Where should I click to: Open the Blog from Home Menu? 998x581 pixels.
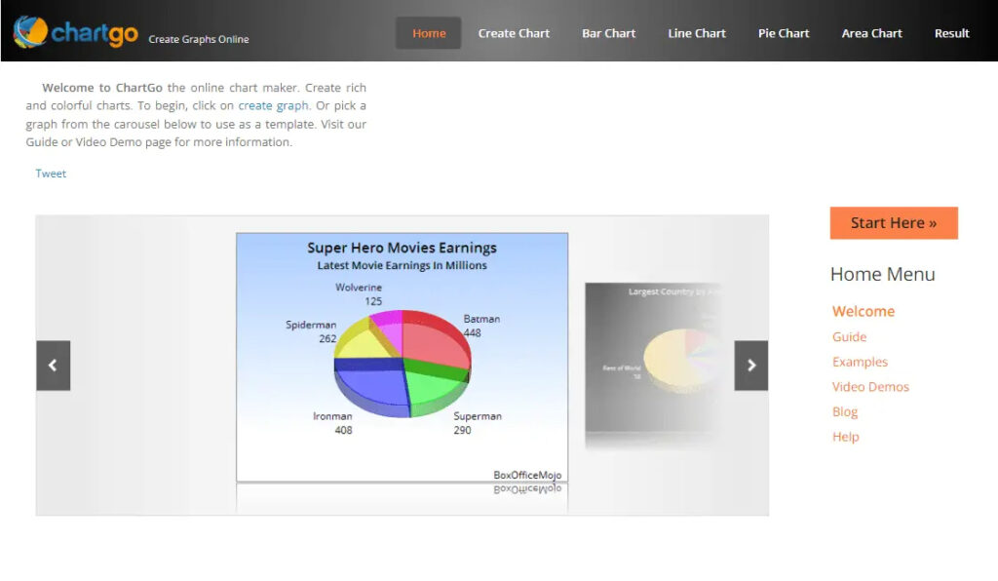pos(844,411)
